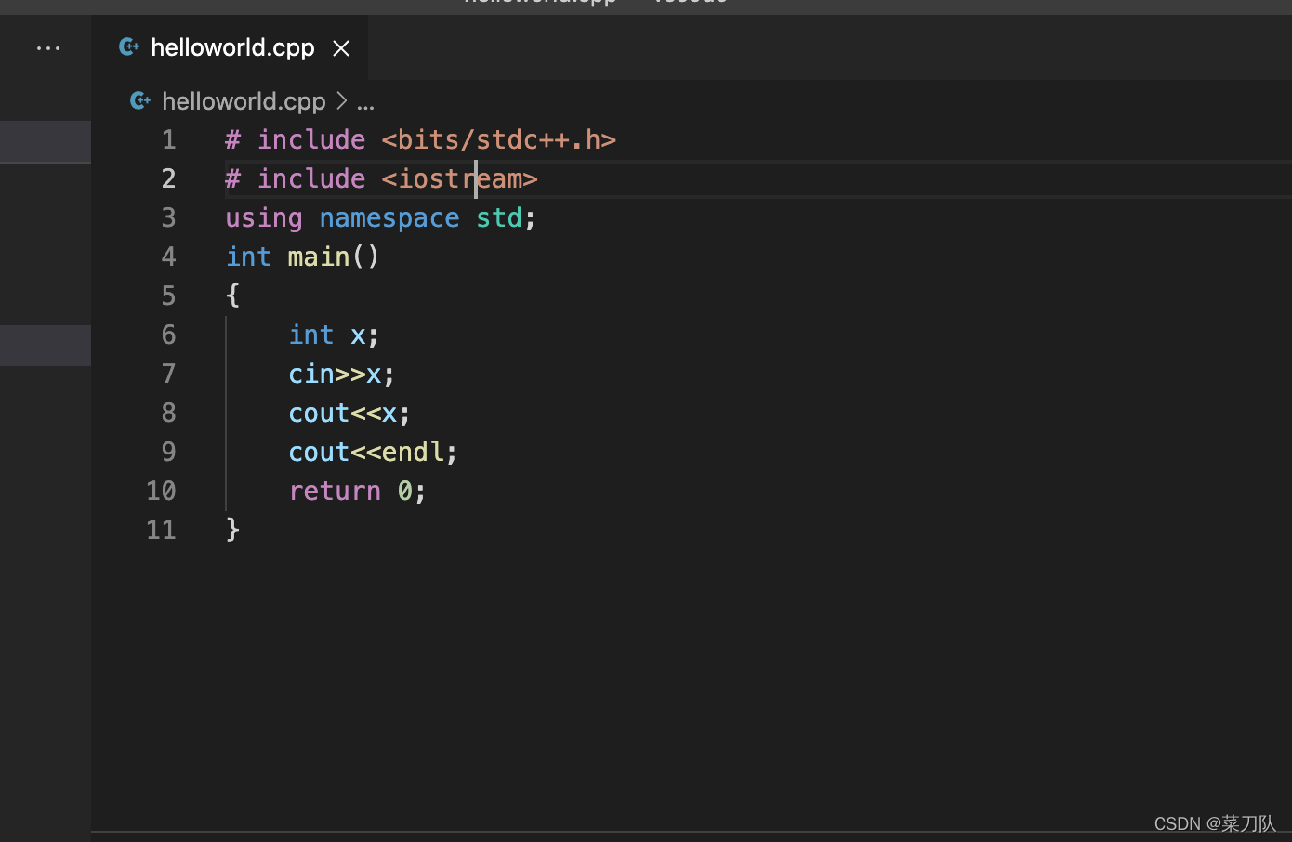Click the 'using' keyword on line 3
Viewport: 1292px width, 842px height.
[x=264, y=219]
